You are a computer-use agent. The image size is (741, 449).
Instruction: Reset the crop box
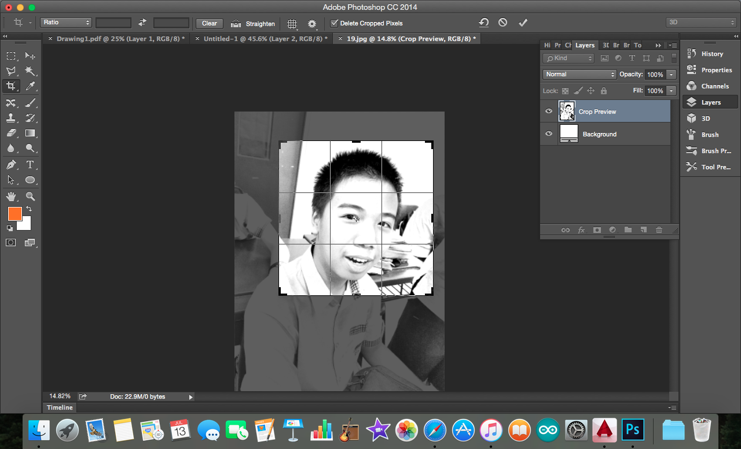tap(484, 23)
